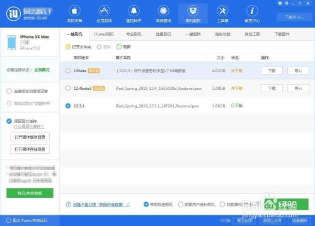Click the iOS13 firmware name in 13beta row
The image size is (315, 226).
point(151,71)
